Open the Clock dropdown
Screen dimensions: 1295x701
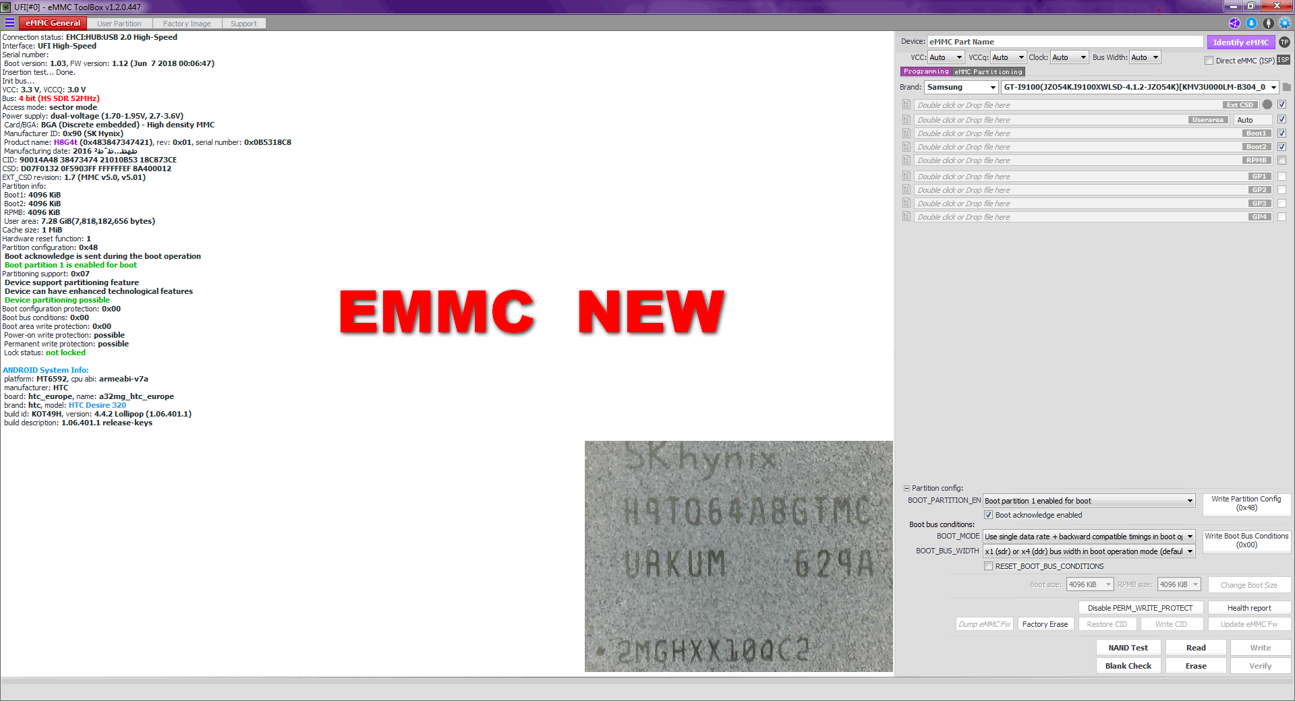[1069, 57]
